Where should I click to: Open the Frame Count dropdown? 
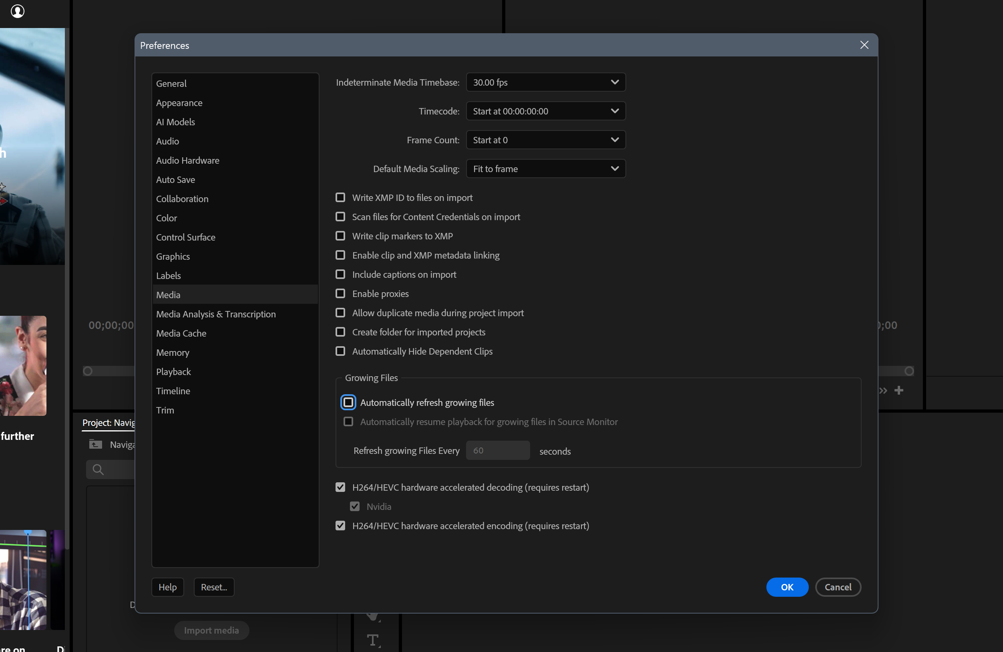coord(546,140)
